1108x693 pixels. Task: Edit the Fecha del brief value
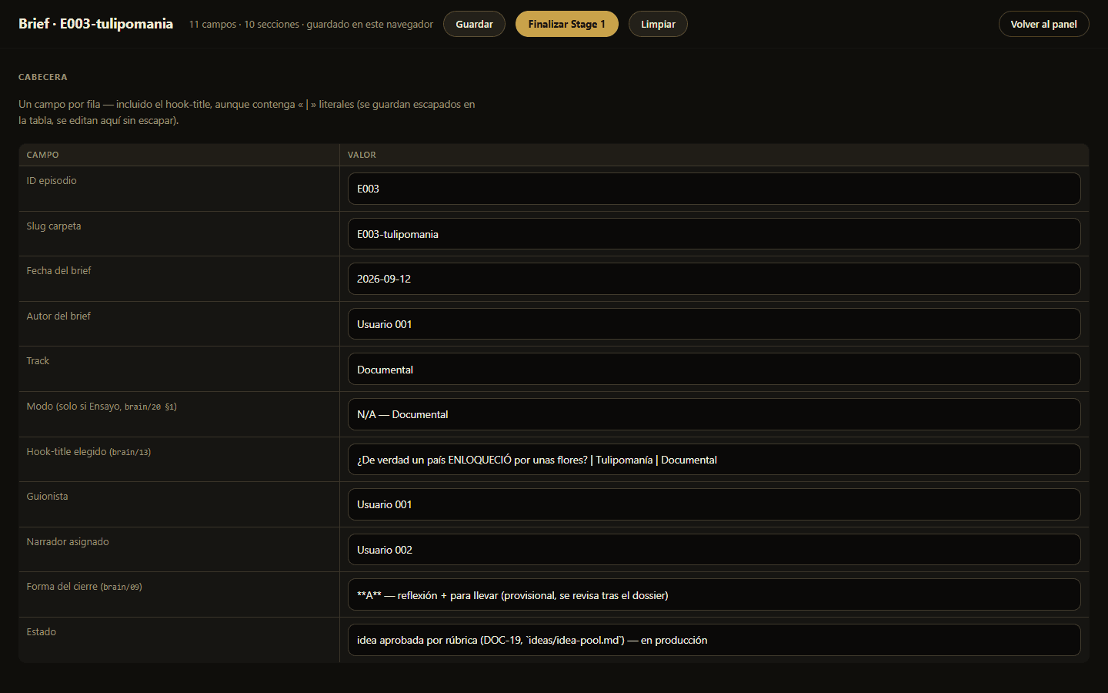714,279
